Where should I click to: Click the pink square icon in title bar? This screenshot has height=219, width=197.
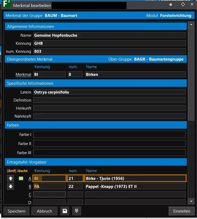[x=171, y=5]
